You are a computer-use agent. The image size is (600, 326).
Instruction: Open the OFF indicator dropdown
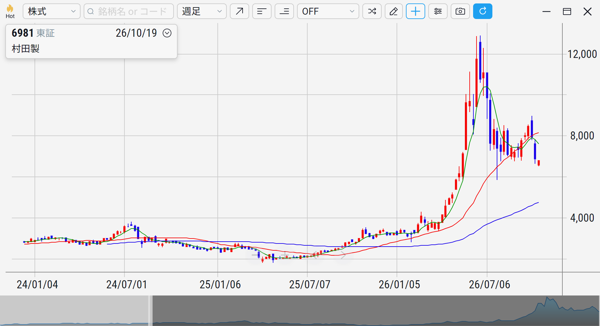click(328, 12)
